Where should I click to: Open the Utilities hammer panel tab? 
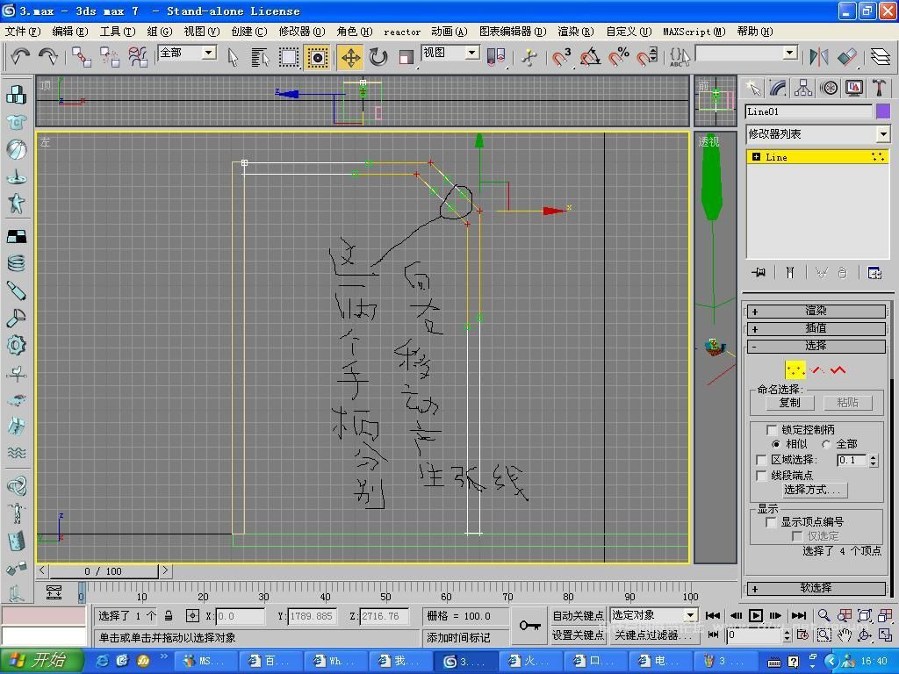tap(880, 89)
